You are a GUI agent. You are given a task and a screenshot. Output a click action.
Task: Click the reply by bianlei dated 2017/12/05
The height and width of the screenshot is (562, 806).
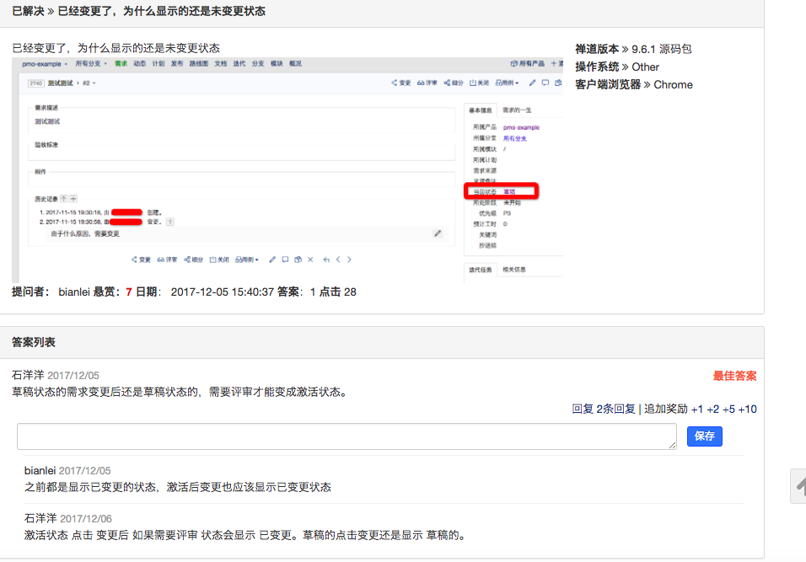tap(40, 470)
